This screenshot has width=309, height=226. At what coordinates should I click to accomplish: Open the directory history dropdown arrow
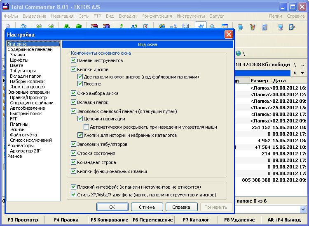point(302,73)
